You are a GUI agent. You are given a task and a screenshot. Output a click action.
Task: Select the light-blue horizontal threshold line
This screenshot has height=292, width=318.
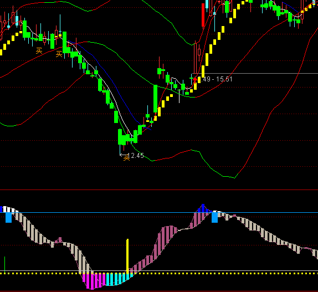point(159,213)
